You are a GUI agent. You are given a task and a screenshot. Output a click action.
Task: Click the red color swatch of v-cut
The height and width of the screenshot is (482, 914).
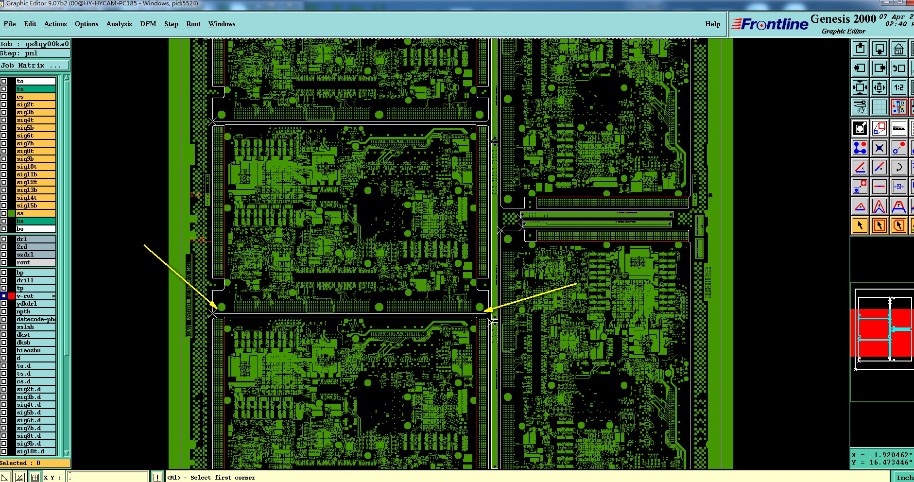11,296
